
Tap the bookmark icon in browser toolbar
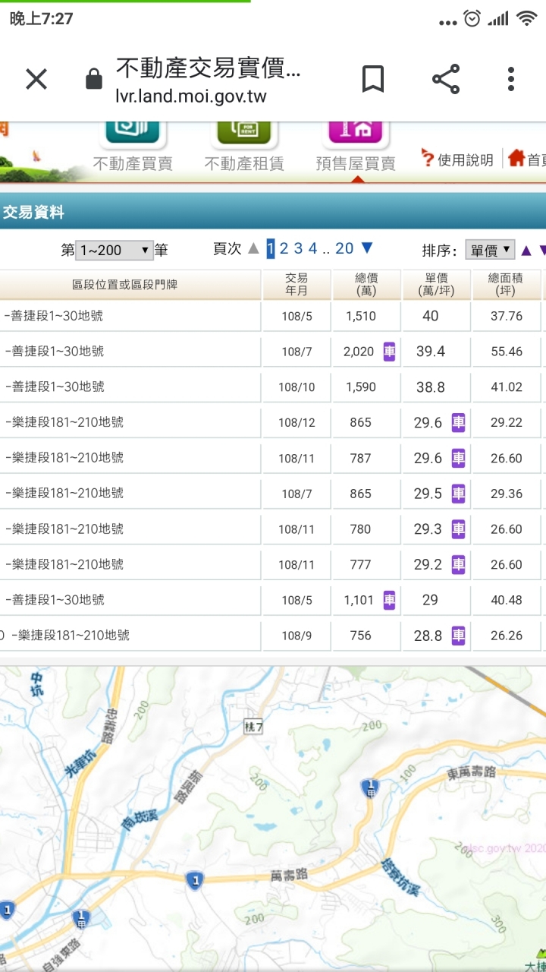pyautogui.click(x=372, y=79)
